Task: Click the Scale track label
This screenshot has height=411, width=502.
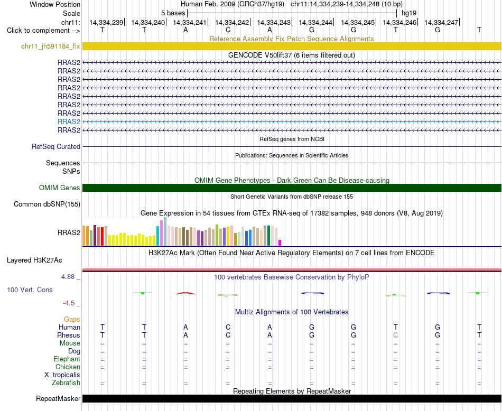Action: (71, 13)
